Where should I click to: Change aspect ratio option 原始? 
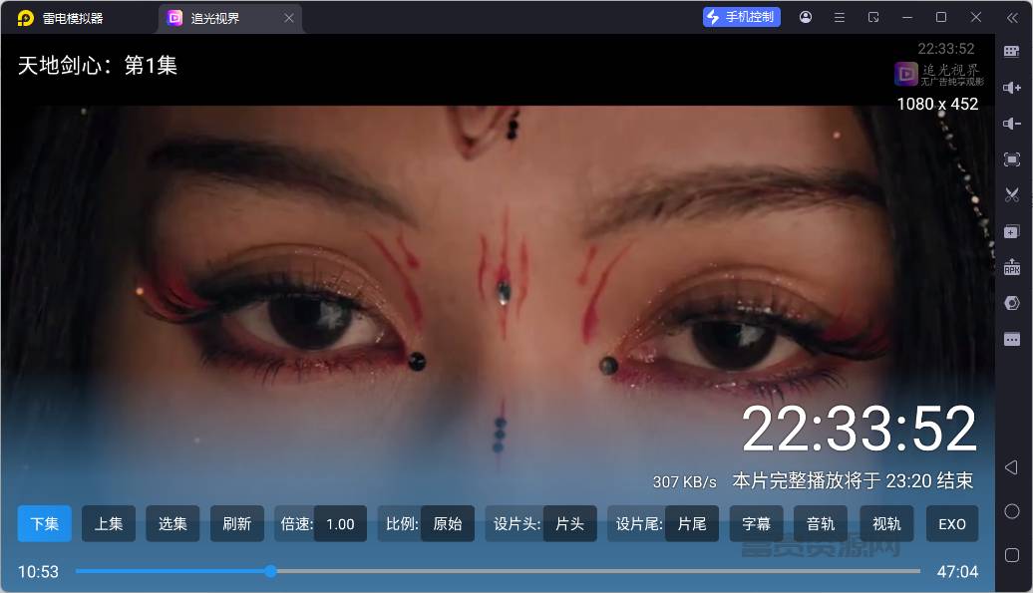click(448, 524)
